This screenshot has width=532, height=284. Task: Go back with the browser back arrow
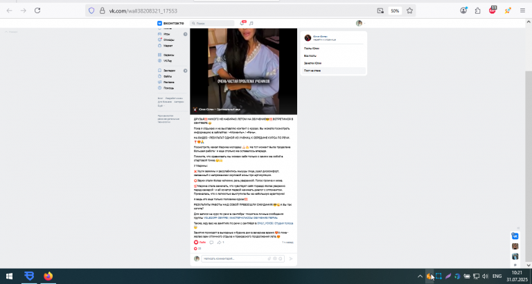pos(10,10)
